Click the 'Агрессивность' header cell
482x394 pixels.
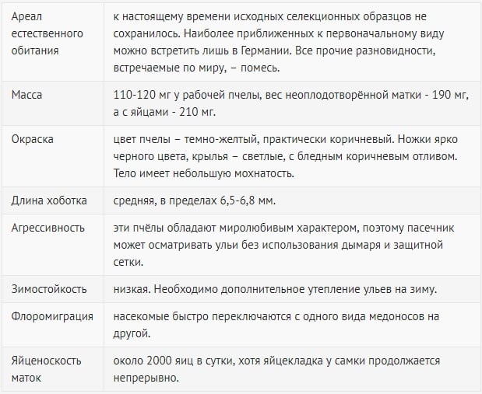[48, 228]
